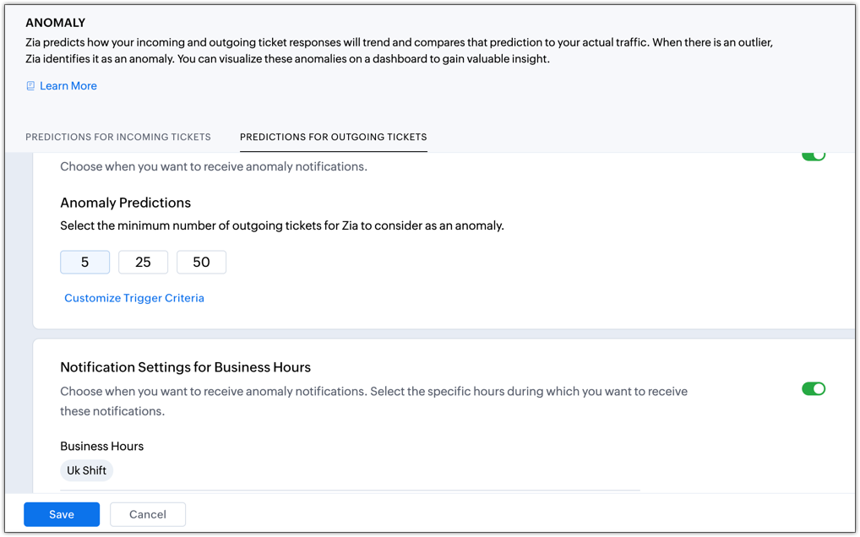The width and height of the screenshot is (860, 537).
Task: Click Notification Settings for Business Hours heading
Action: (185, 367)
